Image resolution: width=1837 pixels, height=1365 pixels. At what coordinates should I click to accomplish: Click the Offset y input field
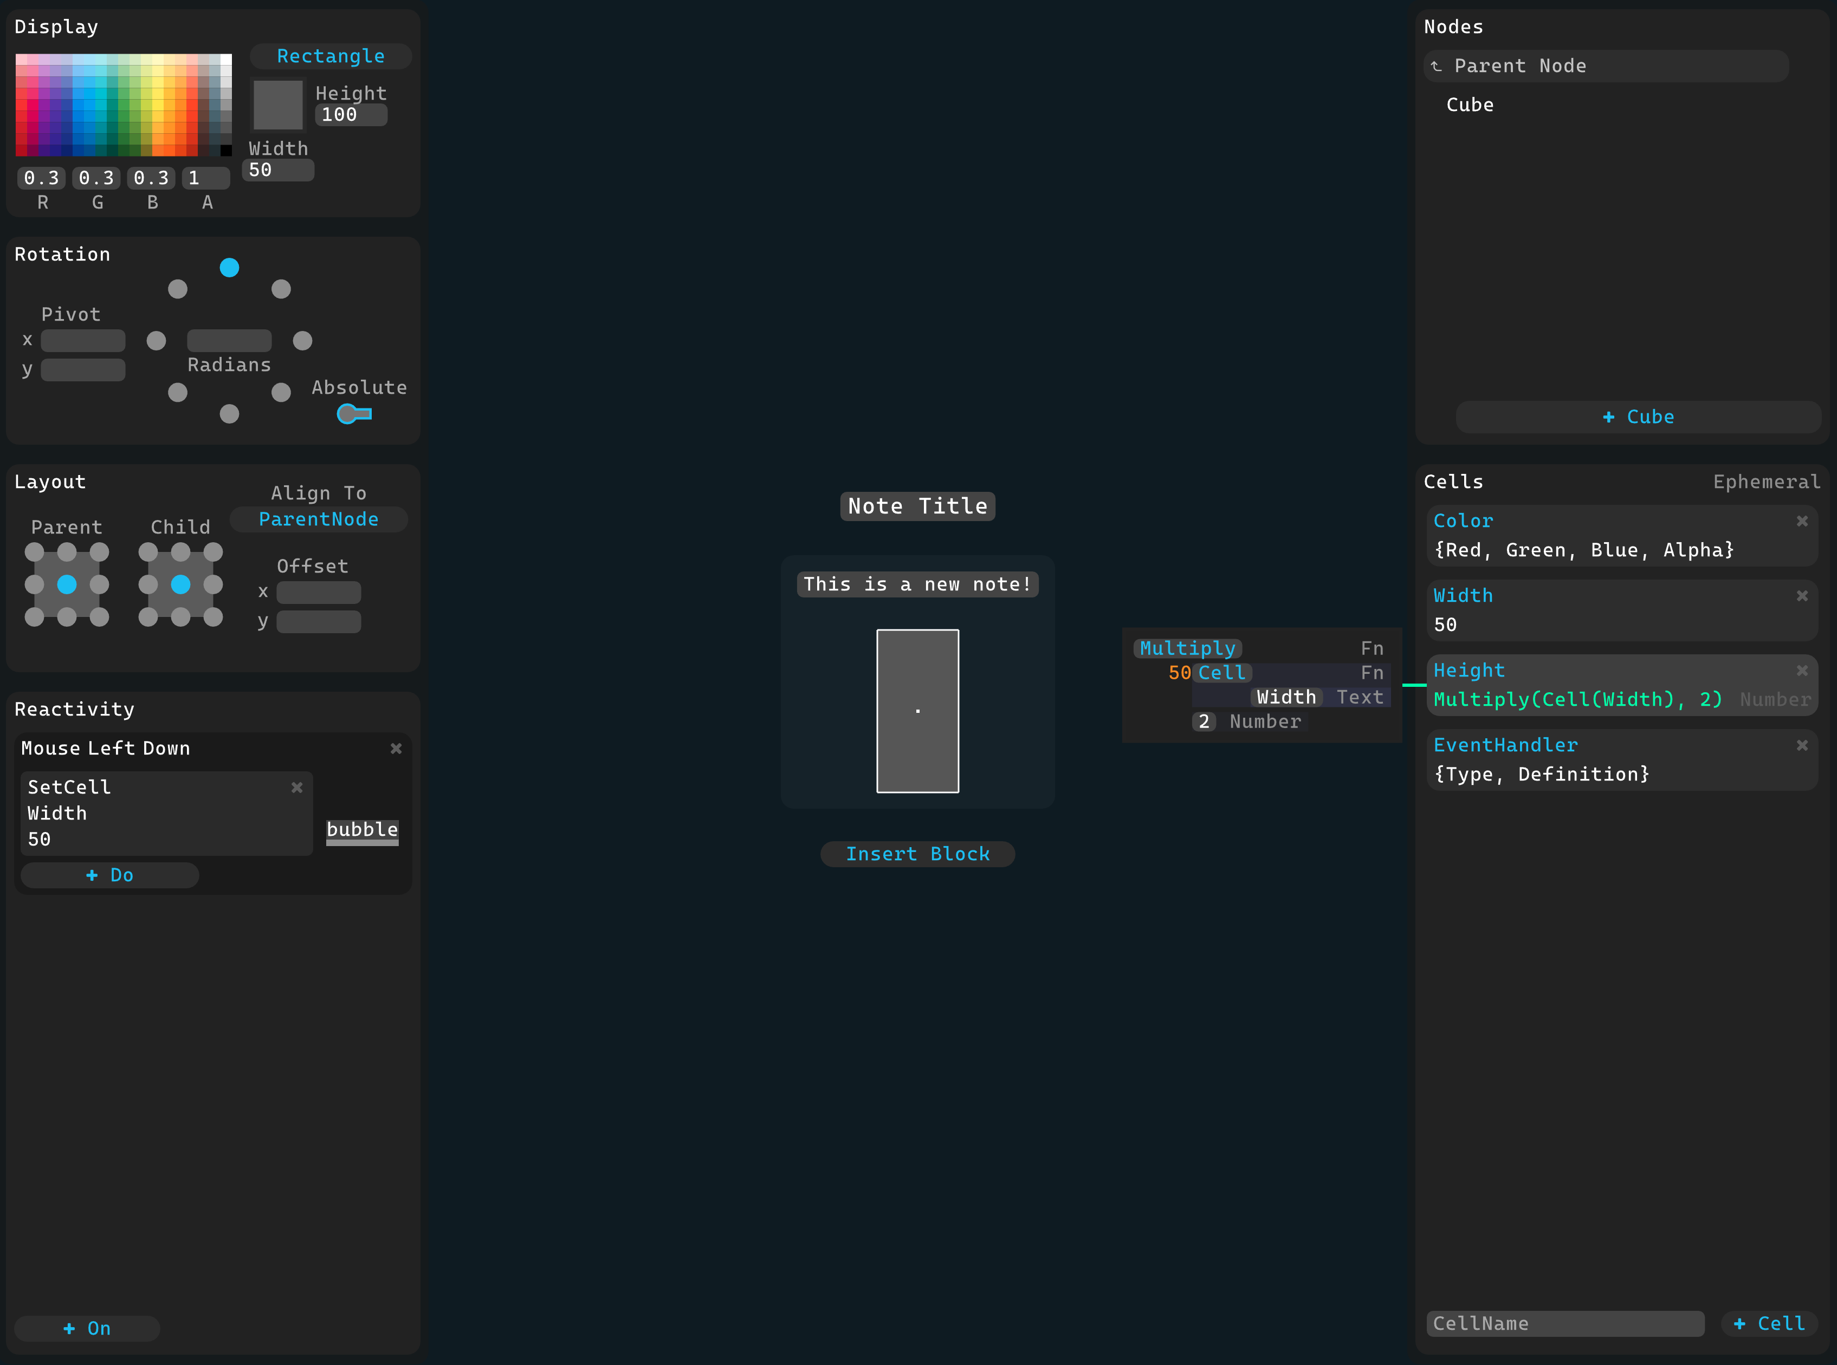point(319,622)
